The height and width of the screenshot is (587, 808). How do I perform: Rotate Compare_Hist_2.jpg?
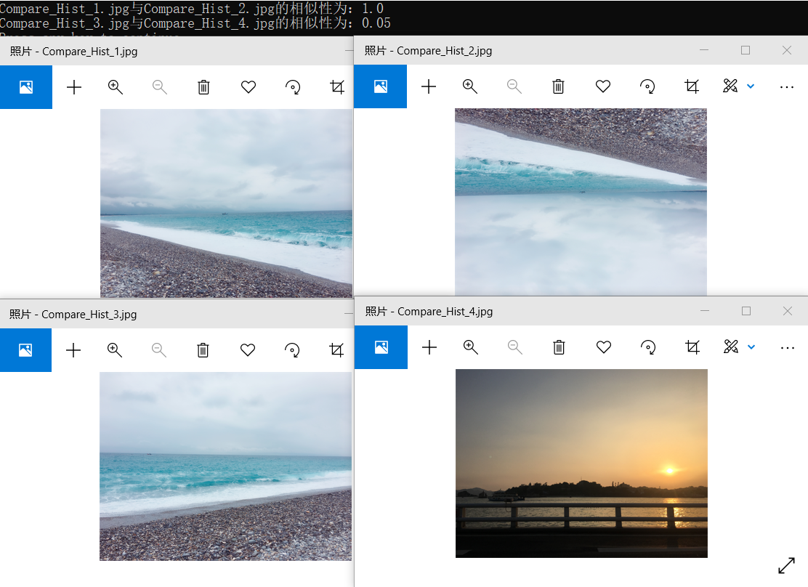point(647,86)
